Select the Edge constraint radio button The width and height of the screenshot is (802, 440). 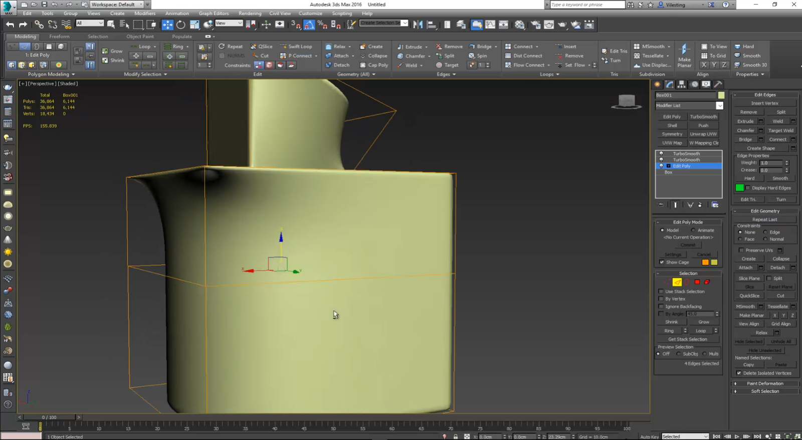765,232
